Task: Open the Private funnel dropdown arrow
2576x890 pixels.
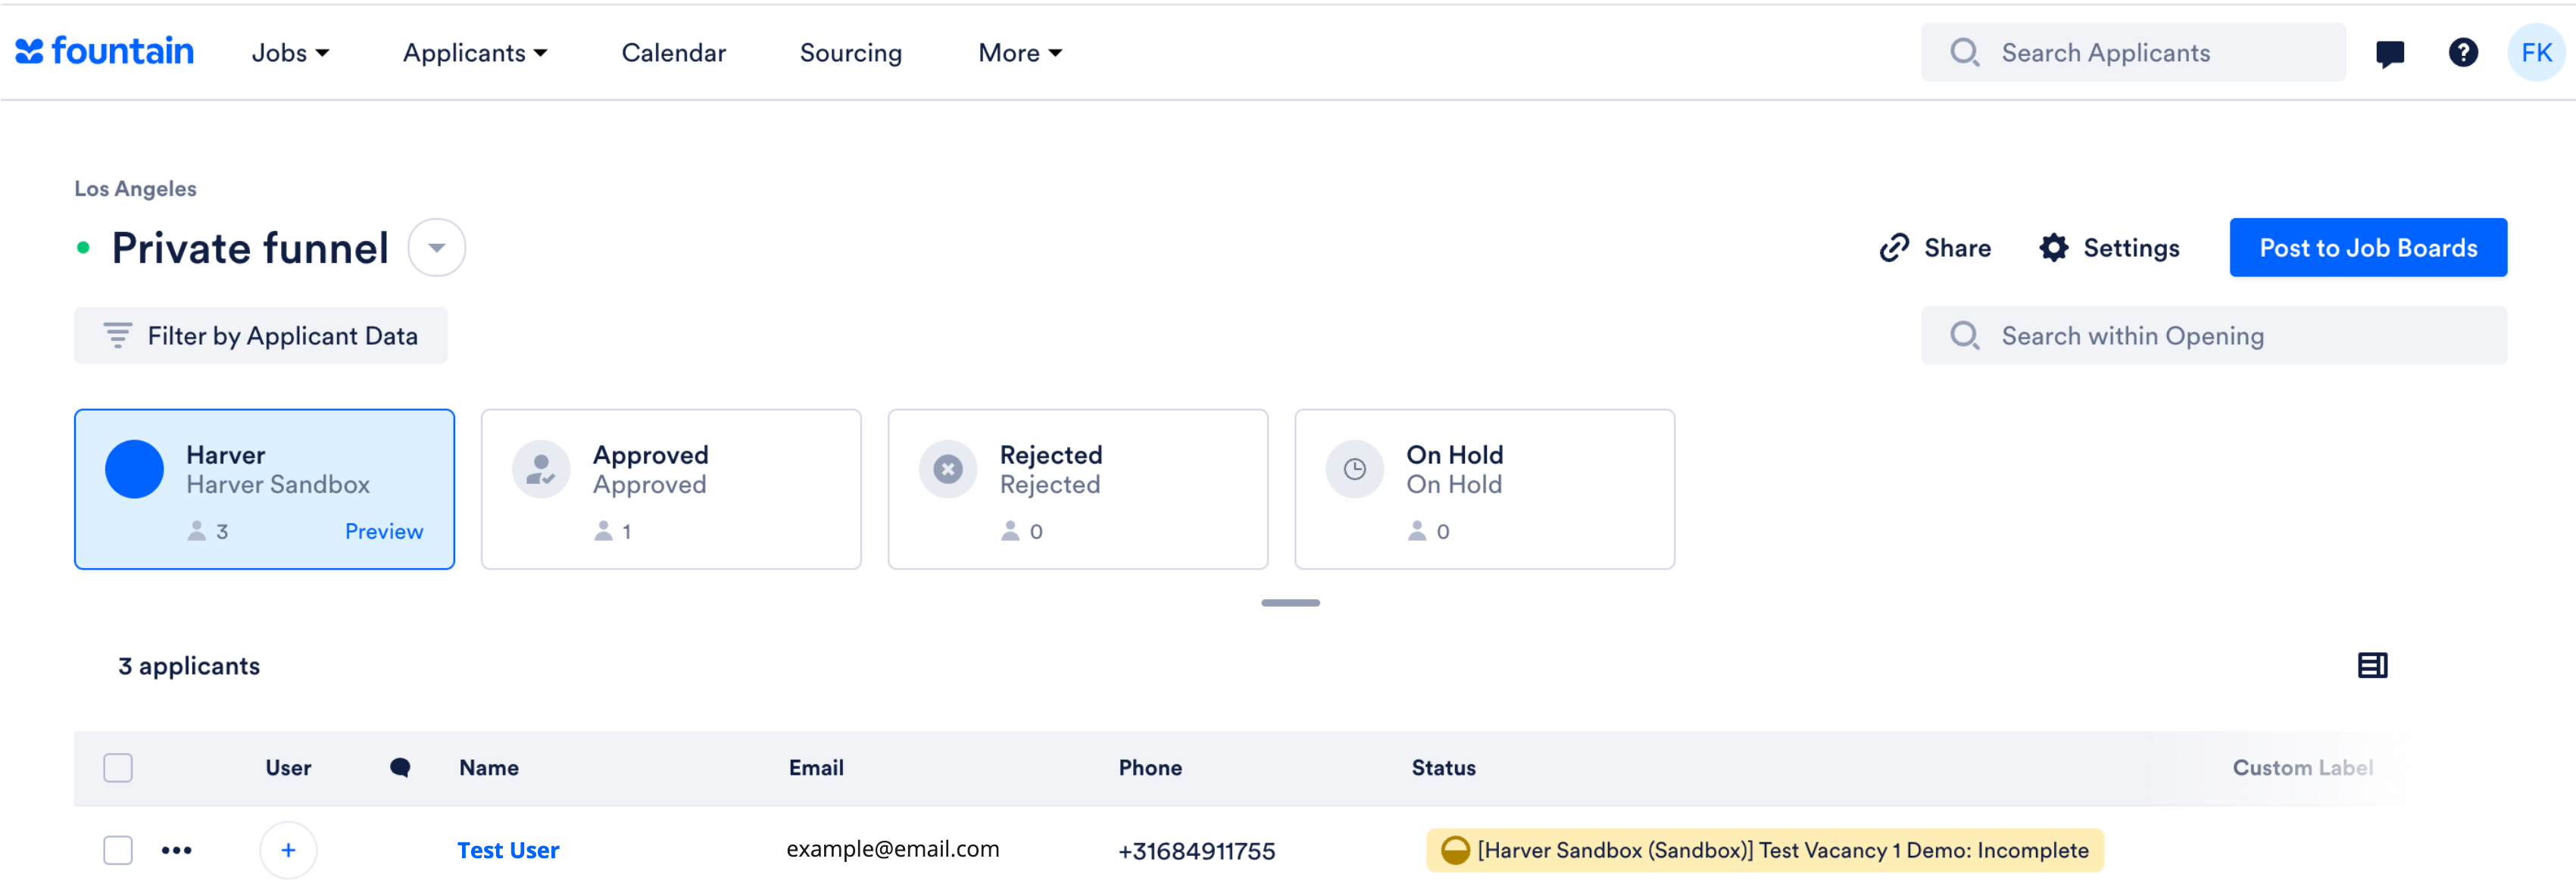Action: [x=437, y=248]
